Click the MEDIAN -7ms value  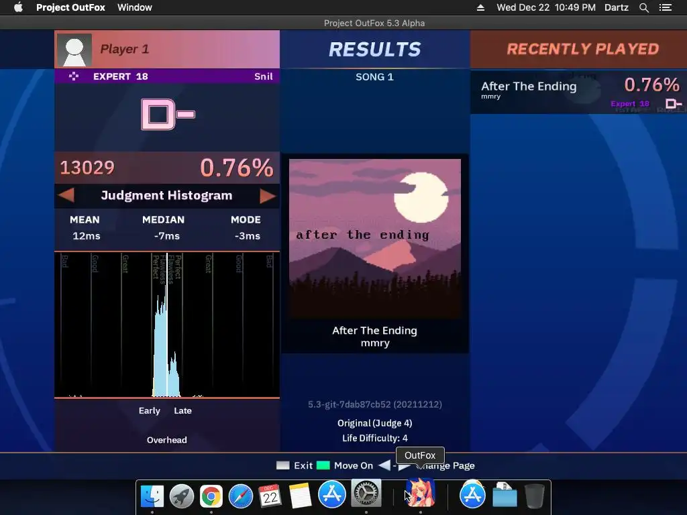point(166,236)
